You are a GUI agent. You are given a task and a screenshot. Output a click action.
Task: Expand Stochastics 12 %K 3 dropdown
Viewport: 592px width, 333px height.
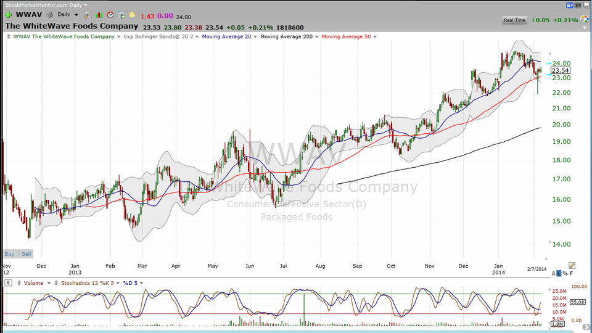tap(118, 283)
